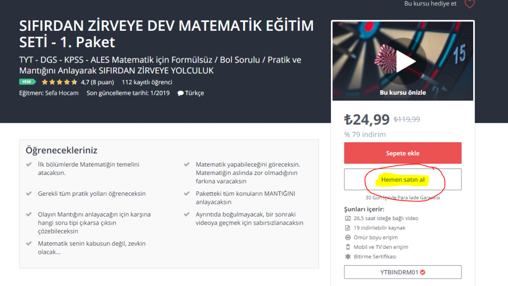The height and width of the screenshot is (286, 508).
Task: Click the completion certificate icon
Action: [x=348, y=257]
